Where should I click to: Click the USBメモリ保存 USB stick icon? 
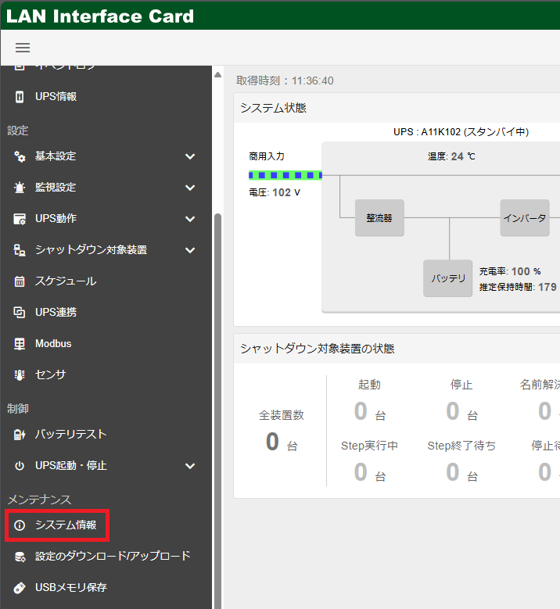(20, 588)
